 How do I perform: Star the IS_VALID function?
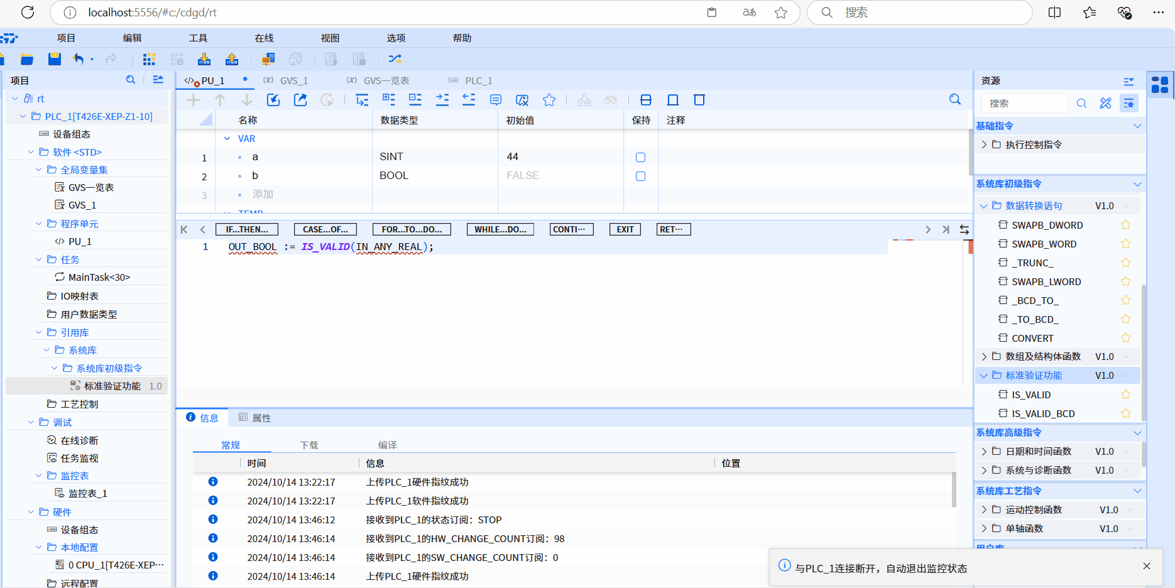tap(1125, 395)
